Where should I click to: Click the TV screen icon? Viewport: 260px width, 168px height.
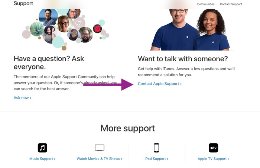(100, 148)
